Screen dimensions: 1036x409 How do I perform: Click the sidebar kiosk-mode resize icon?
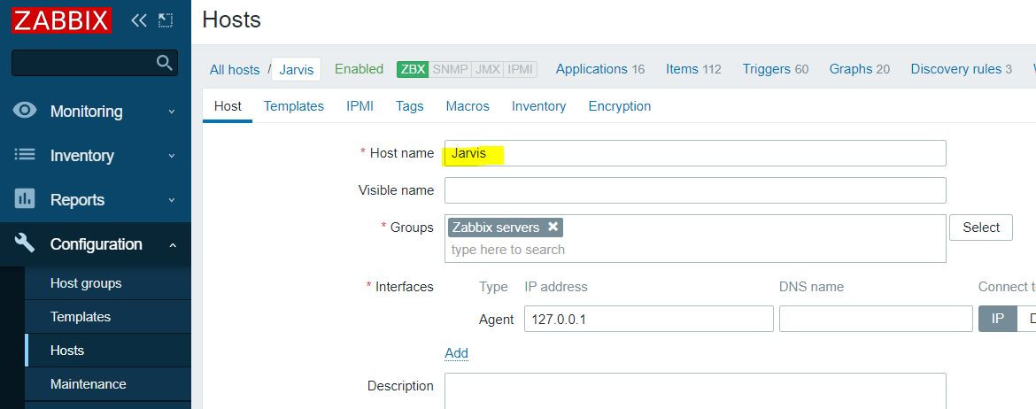coord(166,20)
